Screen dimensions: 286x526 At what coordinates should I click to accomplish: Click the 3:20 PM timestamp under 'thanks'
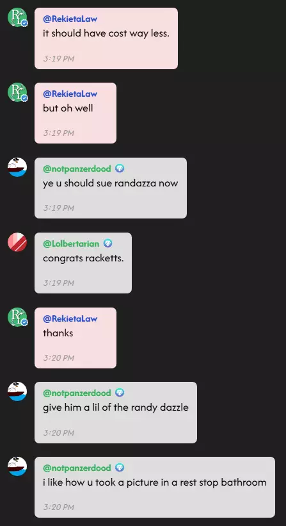tap(59, 358)
